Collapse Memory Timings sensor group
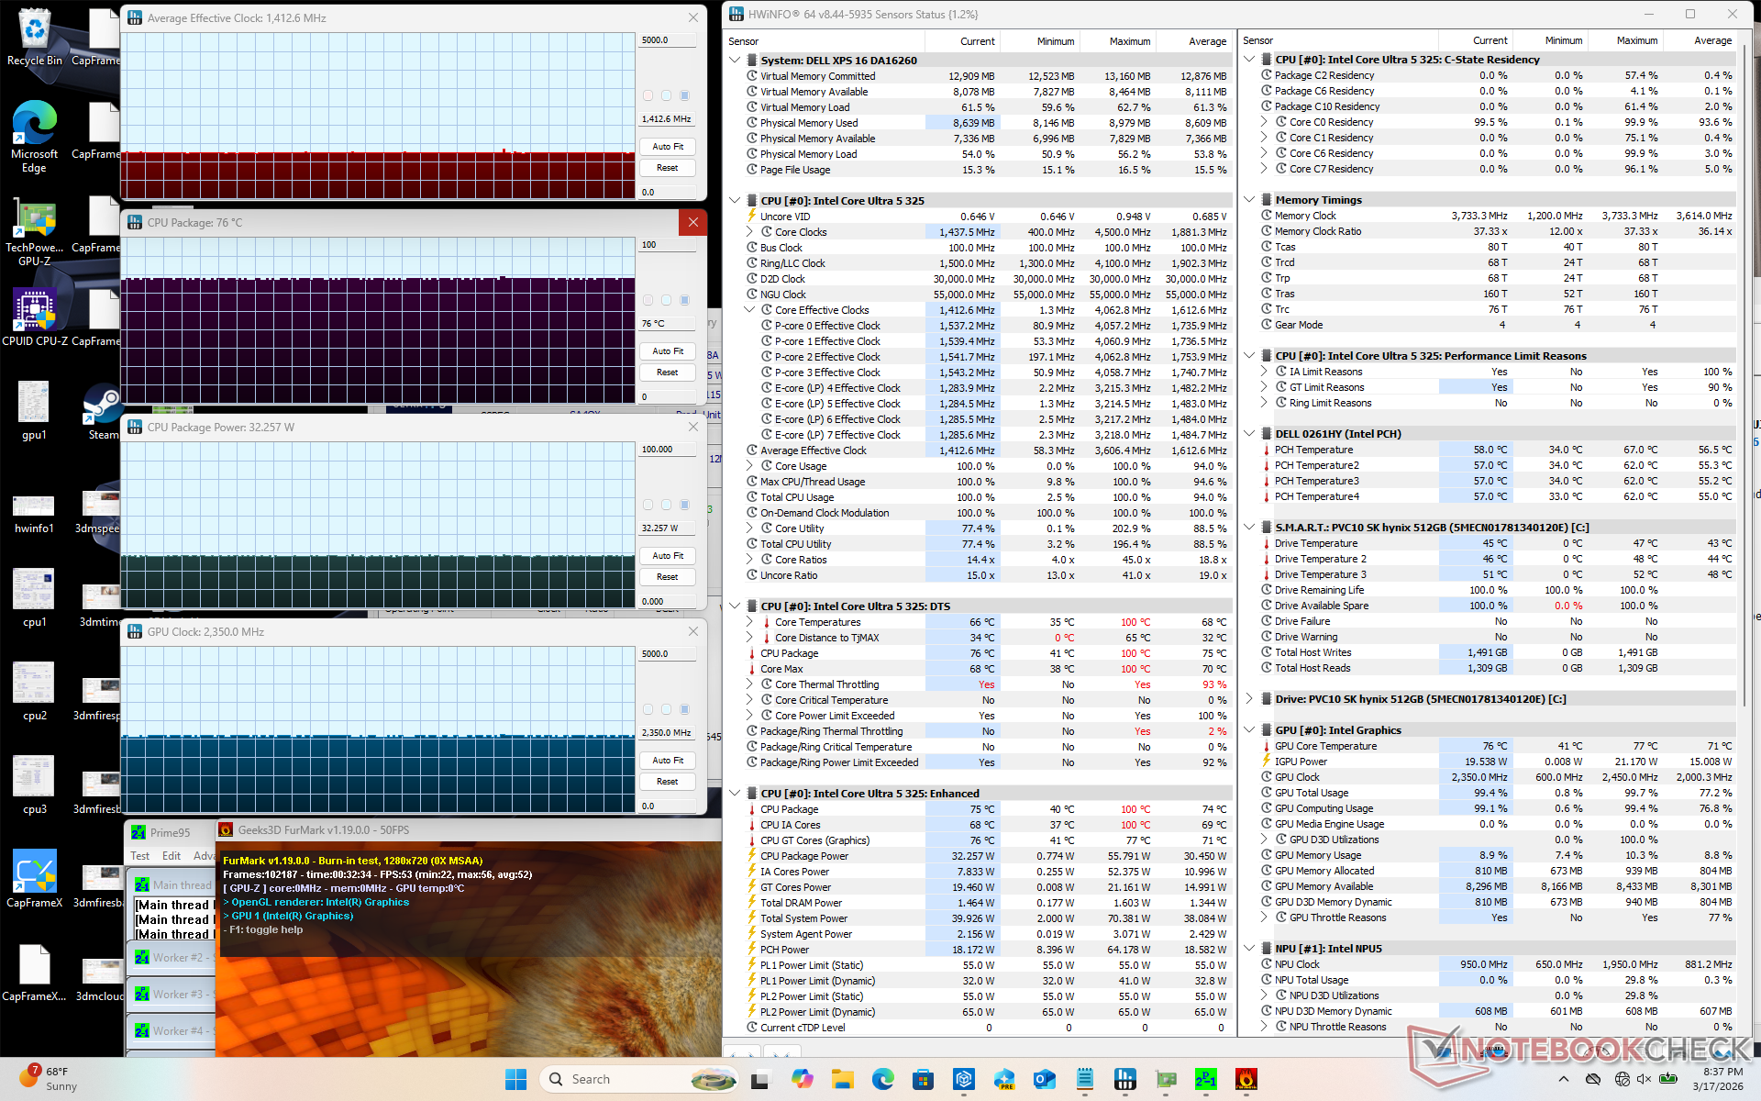The height and width of the screenshot is (1101, 1761). click(x=1249, y=199)
